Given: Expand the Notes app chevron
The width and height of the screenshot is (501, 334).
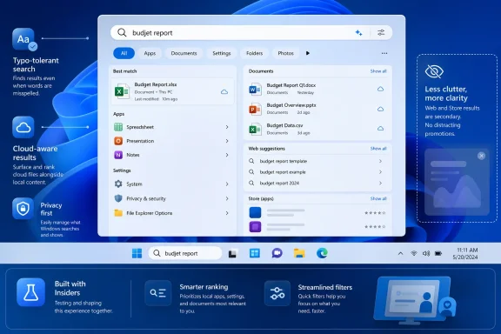Looking at the screenshot, I should [x=227, y=155].
